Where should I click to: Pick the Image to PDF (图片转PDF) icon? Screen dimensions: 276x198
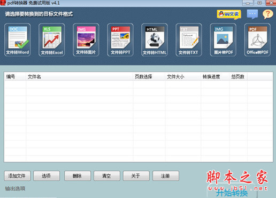(x=223, y=40)
